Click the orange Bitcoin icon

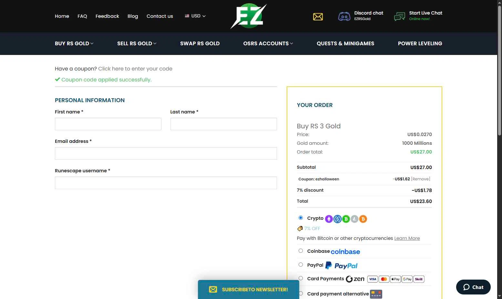pyautogui.click(x=363, y=219)
